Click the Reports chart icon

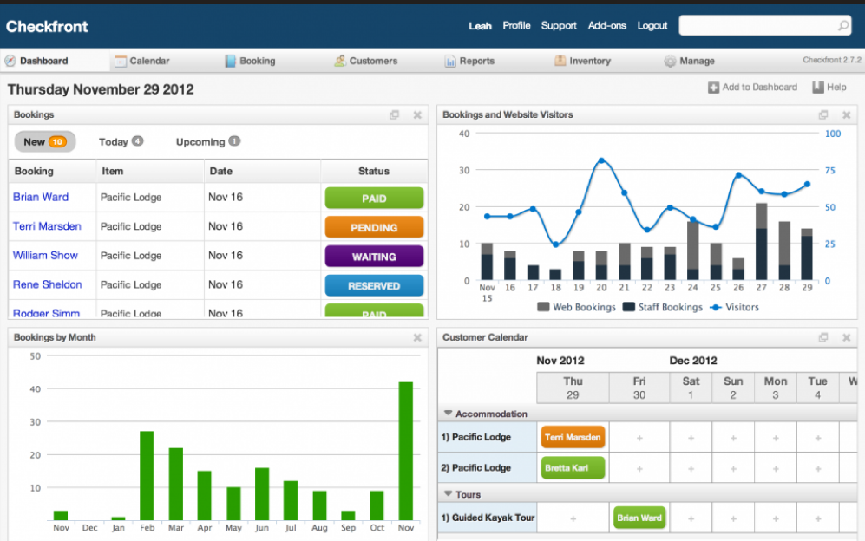pos(450,62)
